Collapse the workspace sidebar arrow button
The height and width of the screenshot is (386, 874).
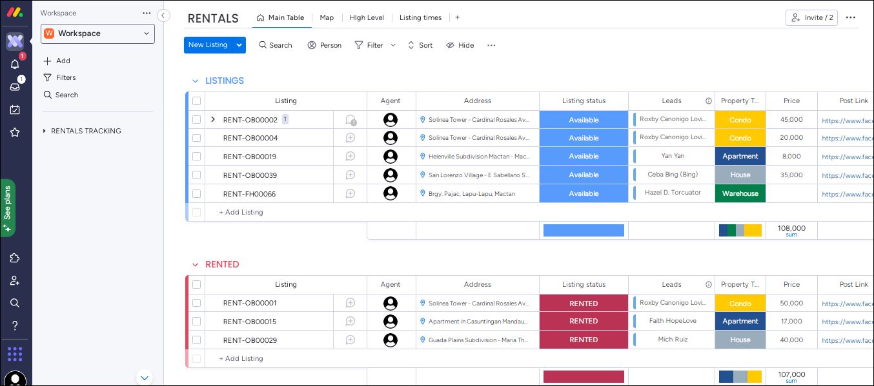pyautogui.click(x=163, y=15)
